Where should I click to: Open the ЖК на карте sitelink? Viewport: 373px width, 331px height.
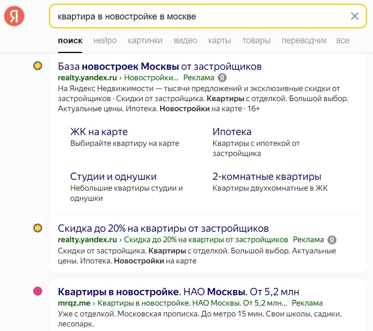pos(99,131)
